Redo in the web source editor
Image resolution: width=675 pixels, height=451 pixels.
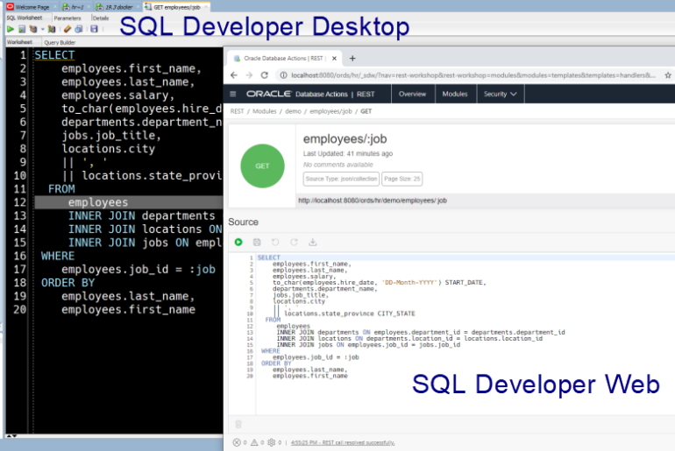tap(294, 242)
